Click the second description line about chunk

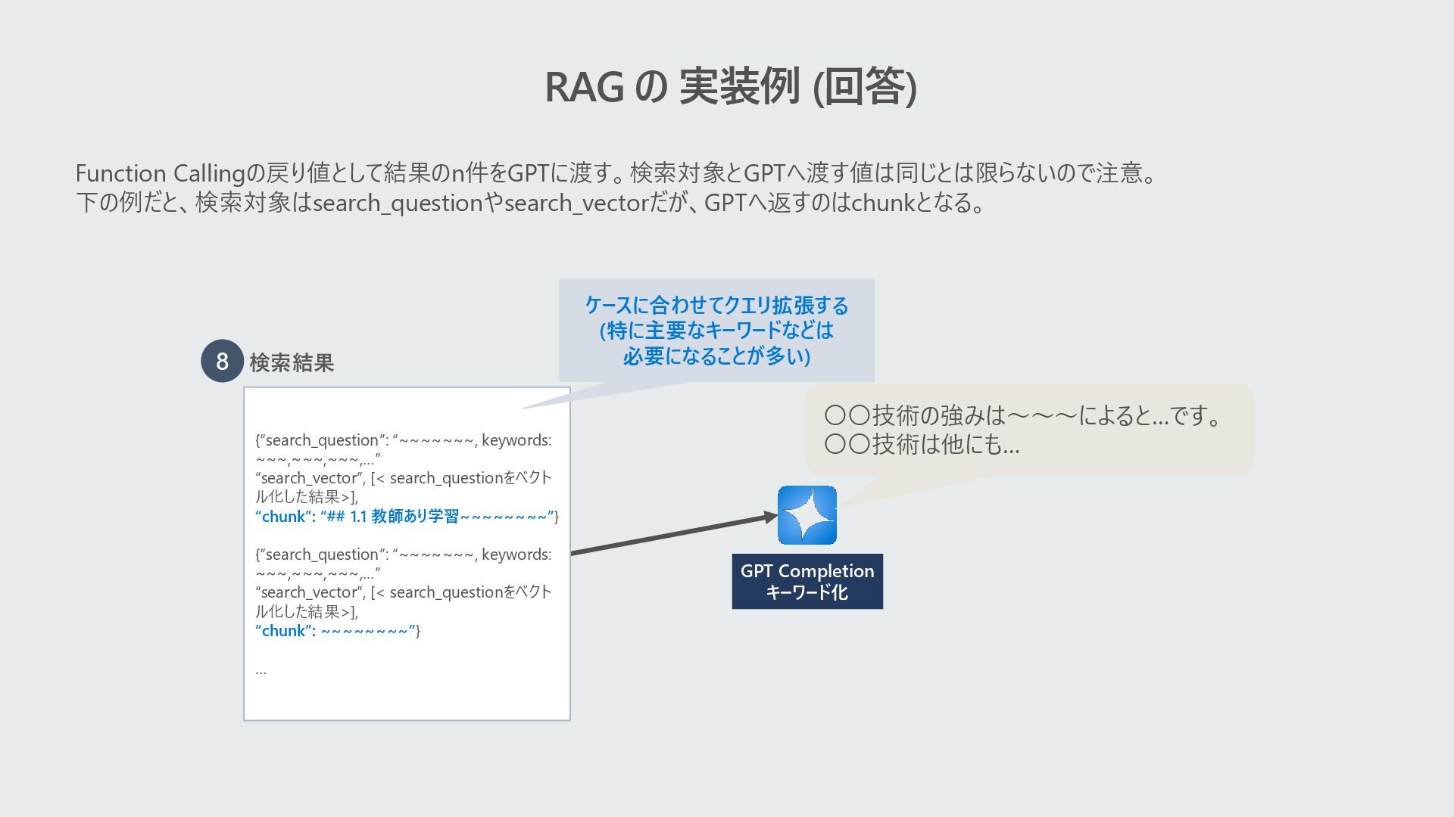pyautogui.click(x=530, y=203)
